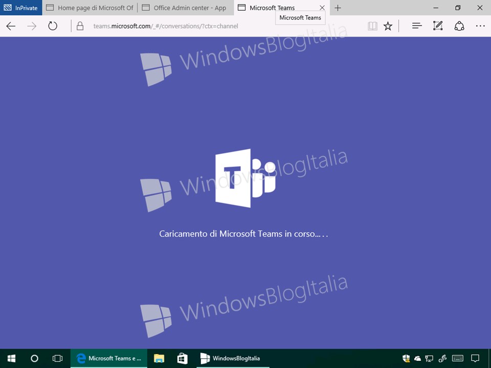Switch to Home page di Microsoft Office tab
This screenshot has height=368, width=491.
(90, 8)
